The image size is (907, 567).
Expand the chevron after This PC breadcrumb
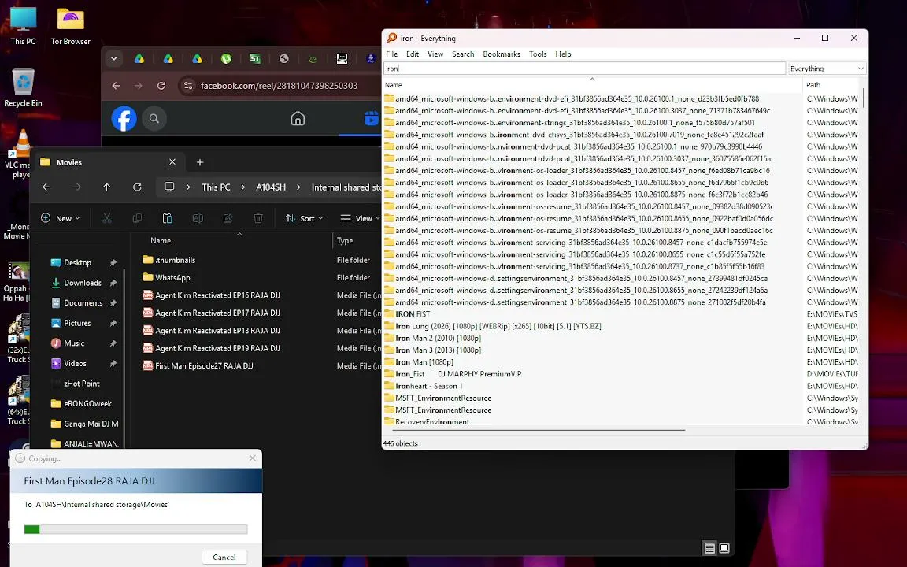(x=243, y=187)
